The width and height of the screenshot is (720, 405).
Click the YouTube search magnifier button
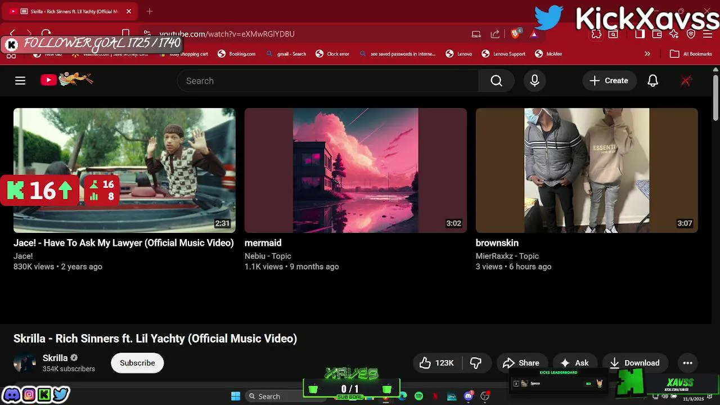pyautogui.click(x=496, y=80)
